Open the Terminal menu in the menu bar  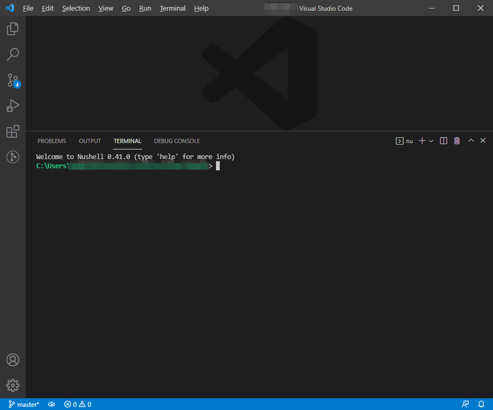172,8
